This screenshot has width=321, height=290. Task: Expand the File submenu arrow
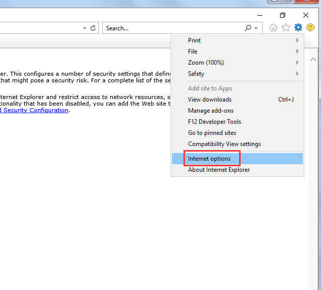(x=297, y=52)
